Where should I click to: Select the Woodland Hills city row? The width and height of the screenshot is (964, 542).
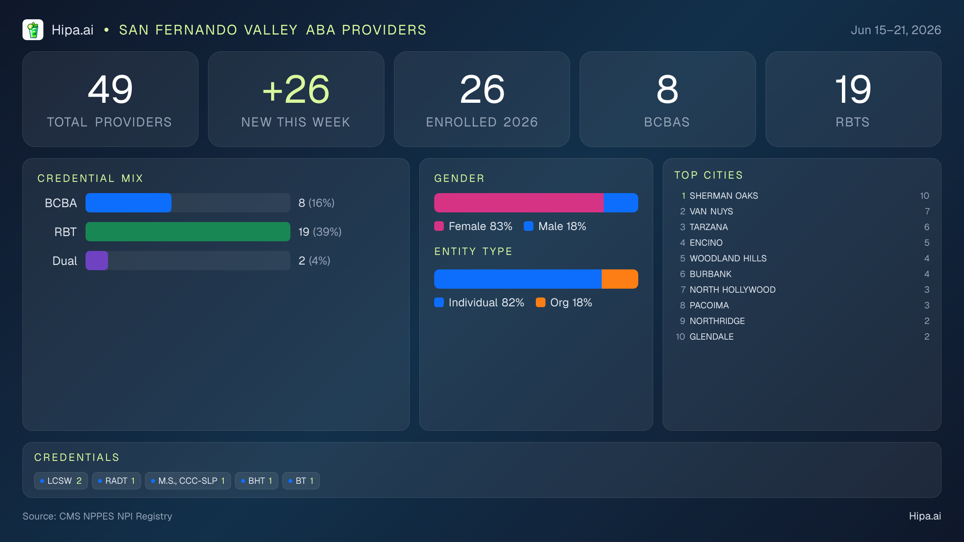point(802,258)
